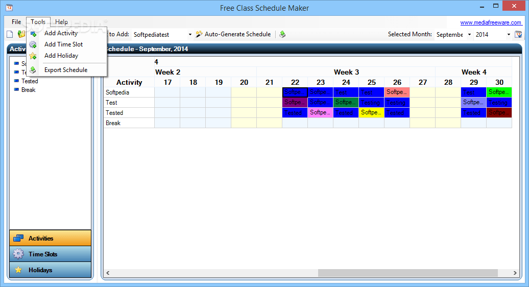Select the purple Test cell on day 22
Image resolution: width=529 pixels, height=287 pixels.
click(295, 102)
